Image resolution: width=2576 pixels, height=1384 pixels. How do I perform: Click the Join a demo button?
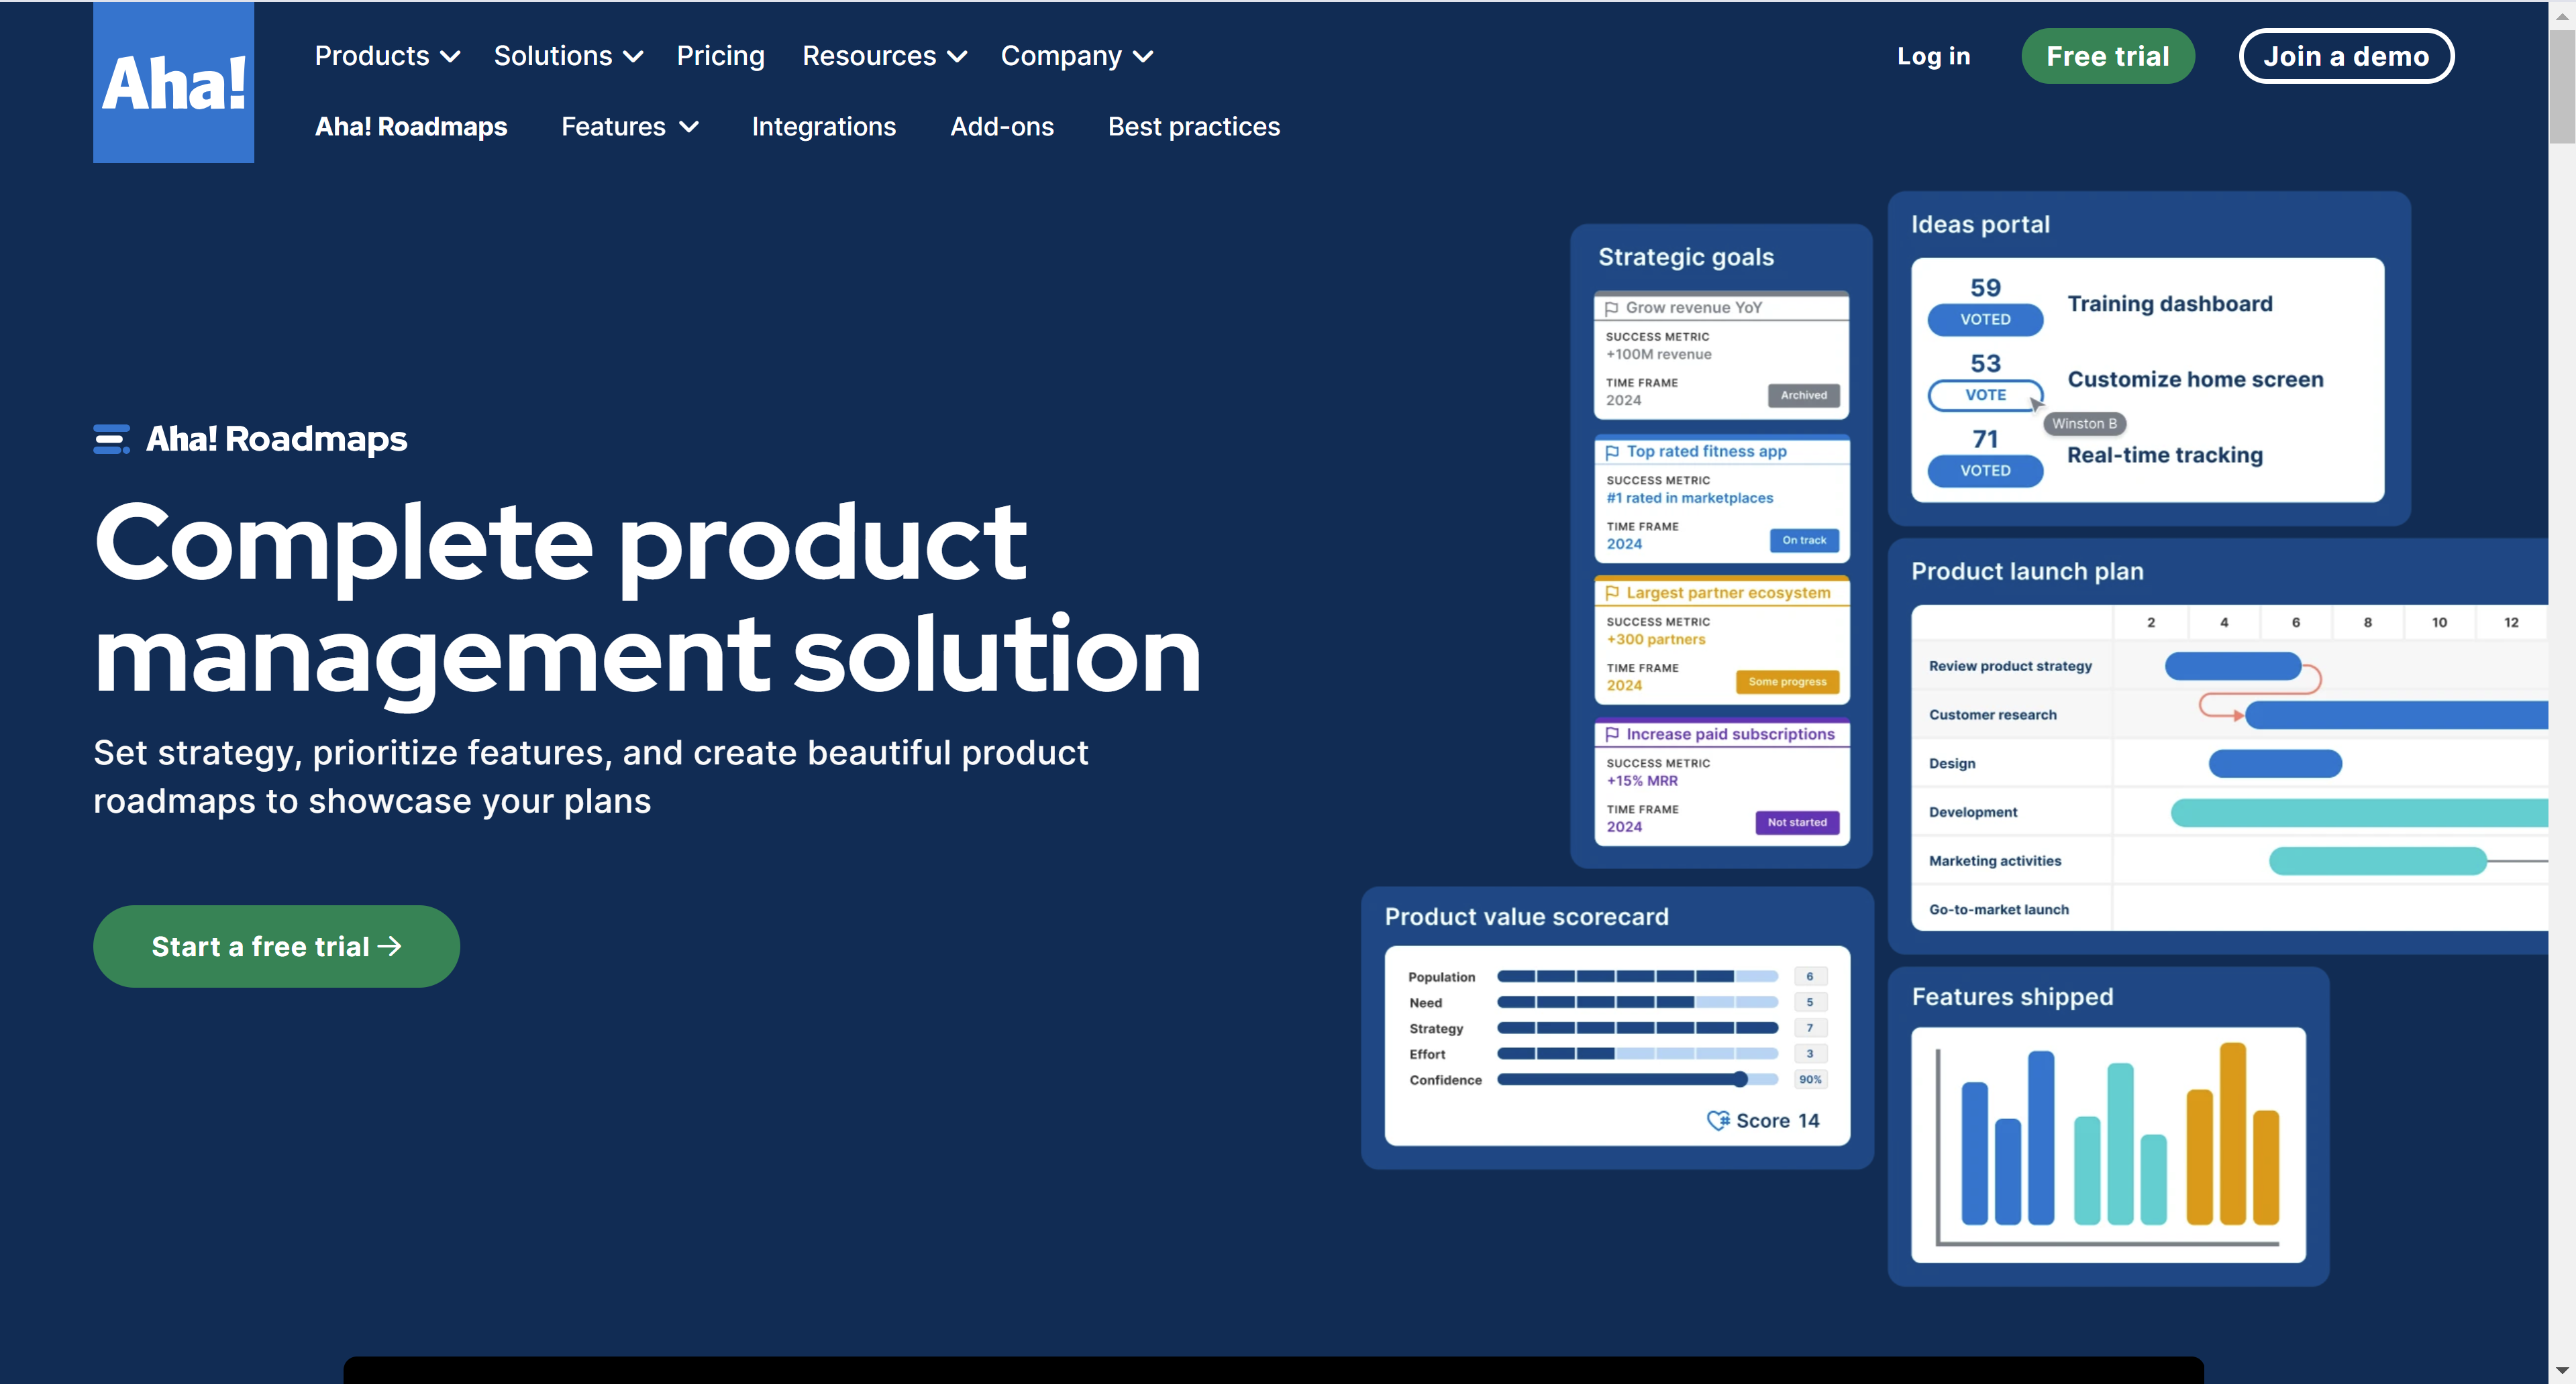coord(2345,56)
